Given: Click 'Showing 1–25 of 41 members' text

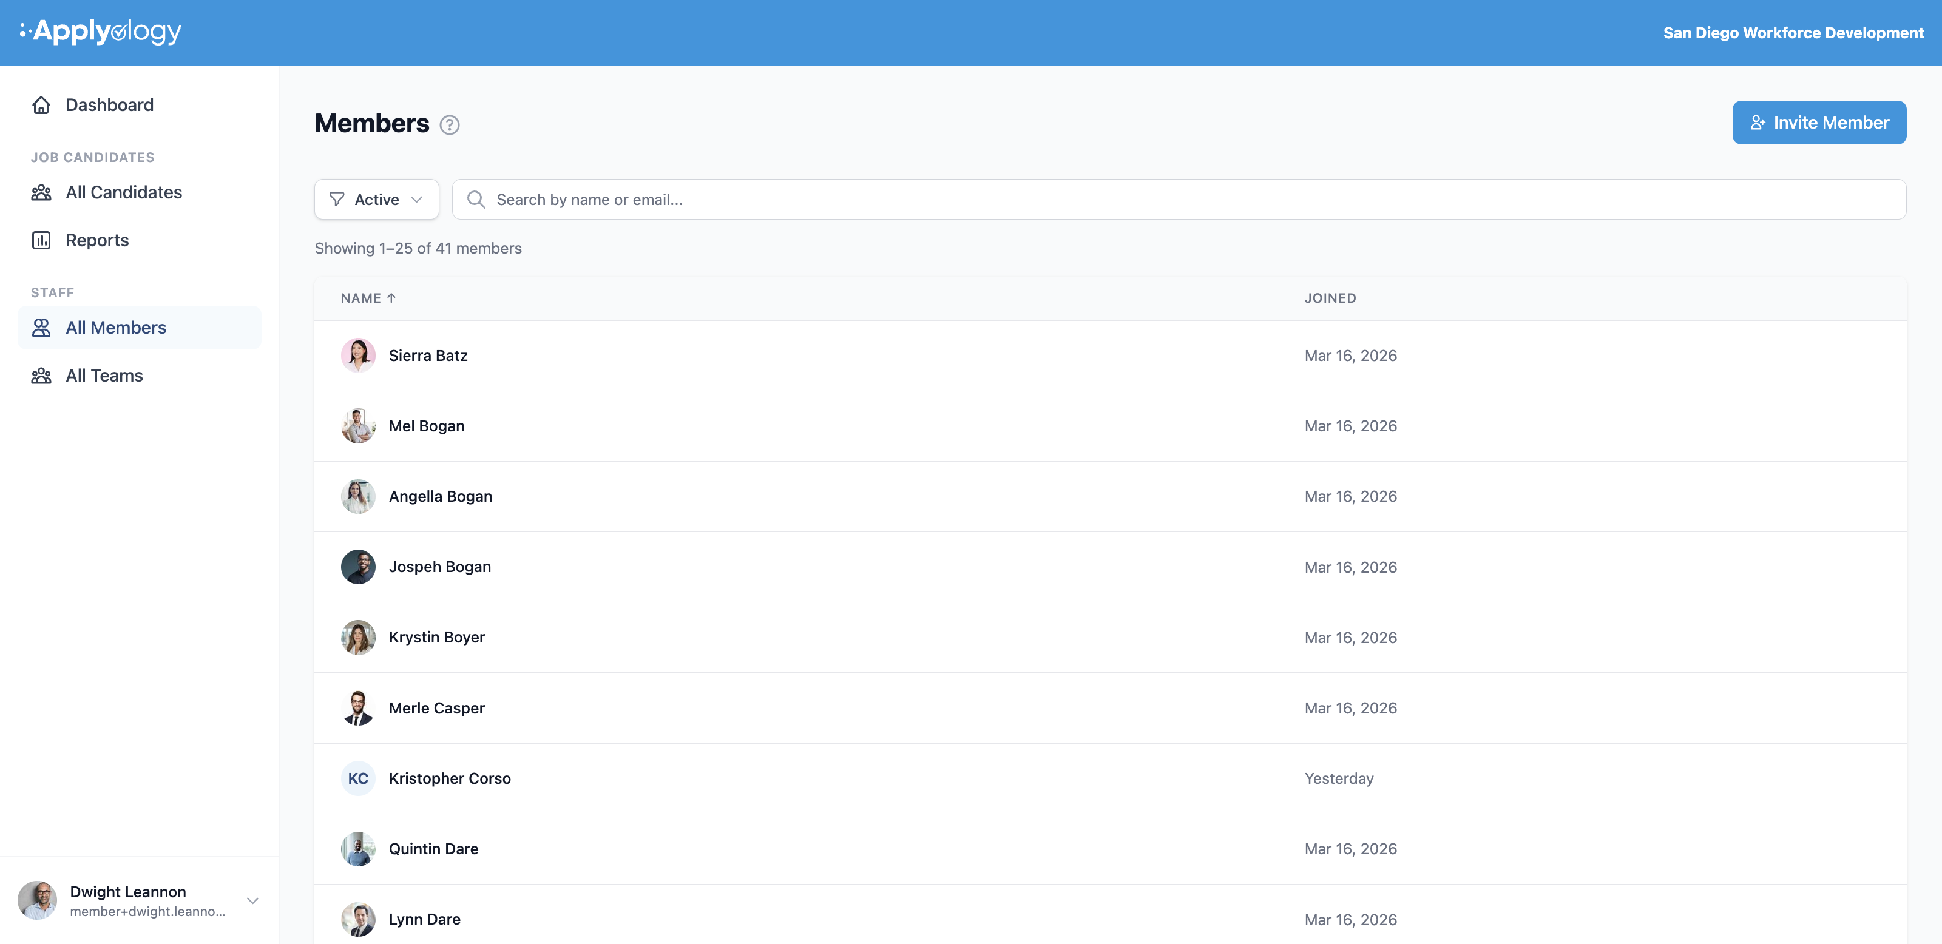Looking at the screenshot, I should 418,249.
